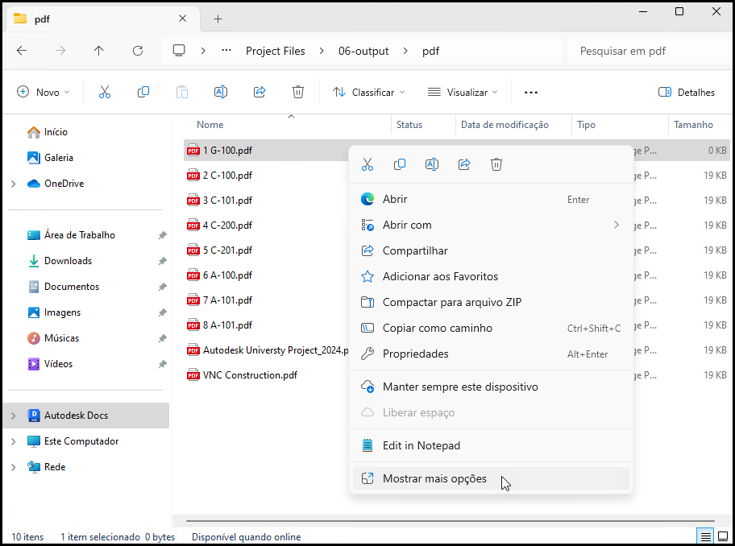Close the pdf tab

(x=183, y=19)
